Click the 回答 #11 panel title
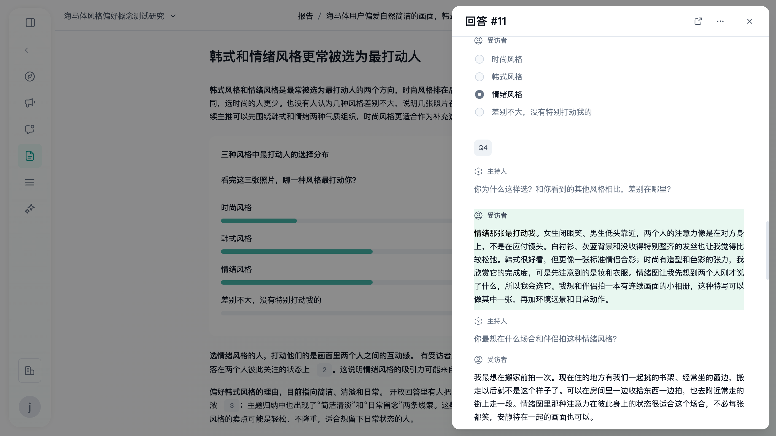Image resolution: width=776 pixels, height=436 pixels. (x=486, y=21)
